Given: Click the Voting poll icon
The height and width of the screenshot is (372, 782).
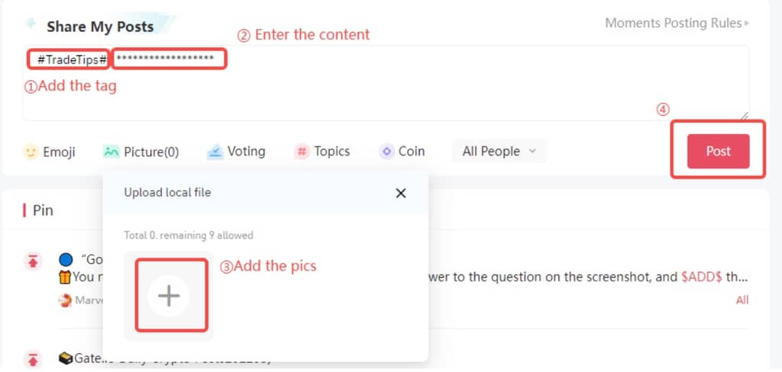Looking at the screenshot, I should point(215,152).
